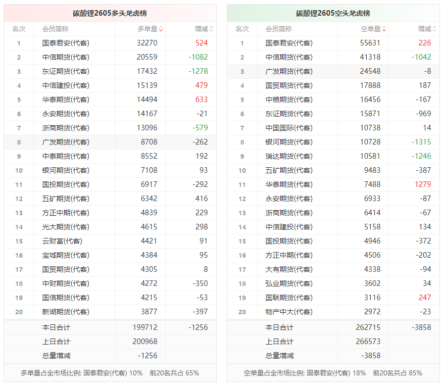Viewport: 443px width, 386px height.
Task: Click 多单量占全市场比例 footer text
Action: point(81,373)
